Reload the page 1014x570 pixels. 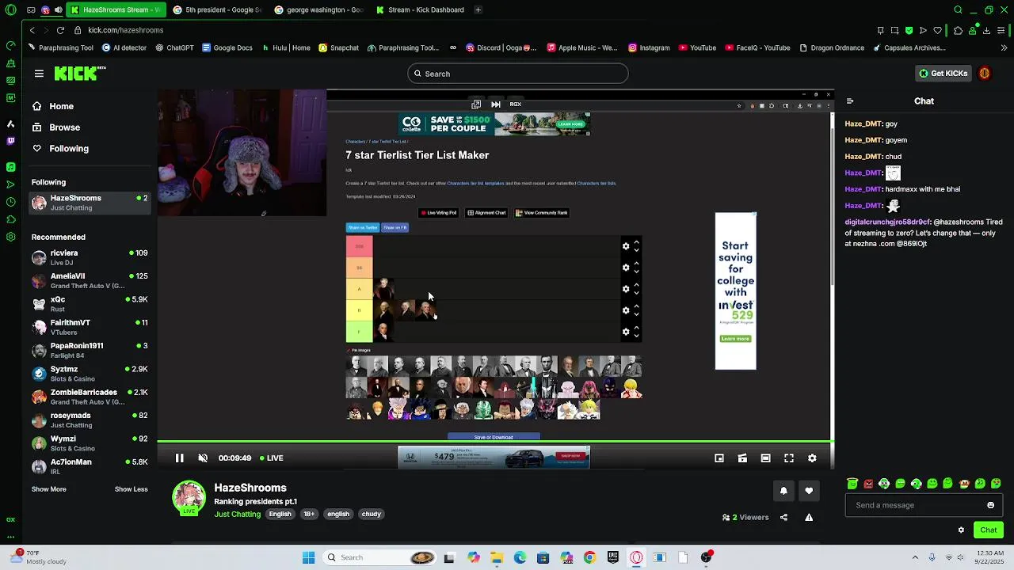pos(60,30)
